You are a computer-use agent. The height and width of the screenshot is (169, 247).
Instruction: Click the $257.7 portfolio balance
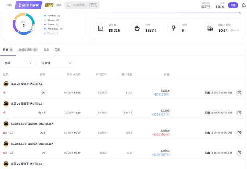pos(206,7)
